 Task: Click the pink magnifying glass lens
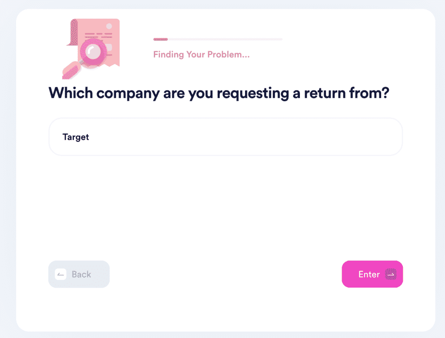pyautogui.click(x=93, y=53)
